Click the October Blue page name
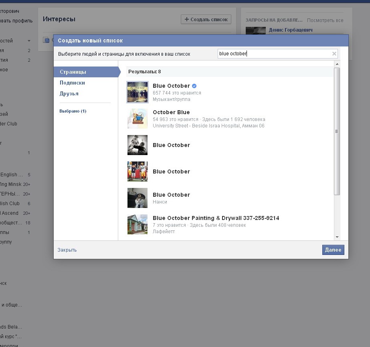The width and height of the screenshot is (370, 347). [171, 112]
